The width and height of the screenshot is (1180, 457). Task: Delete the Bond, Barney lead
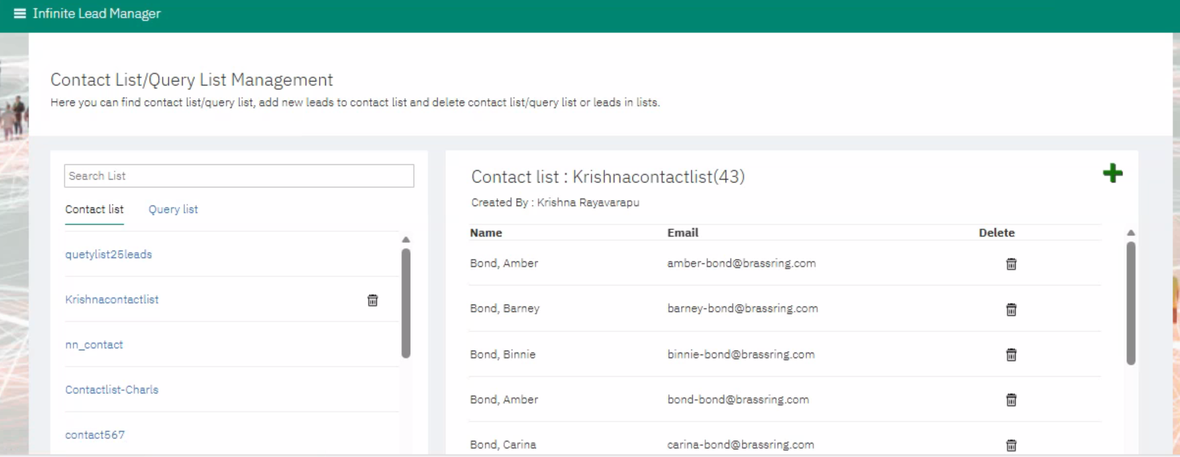click(1011, 309)
